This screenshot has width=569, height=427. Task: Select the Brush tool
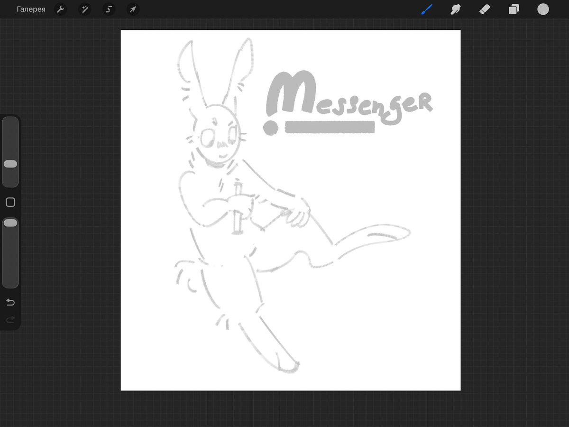pyautogui.click(x=426, y=9)
